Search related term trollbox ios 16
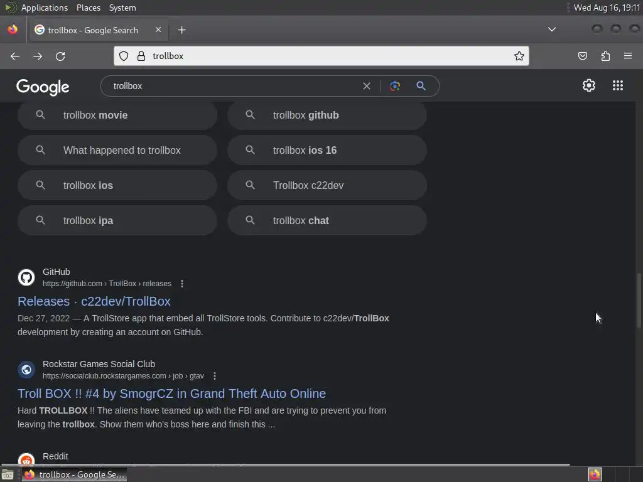The width and height of the screenshot is (643, 482). [327, 150]
